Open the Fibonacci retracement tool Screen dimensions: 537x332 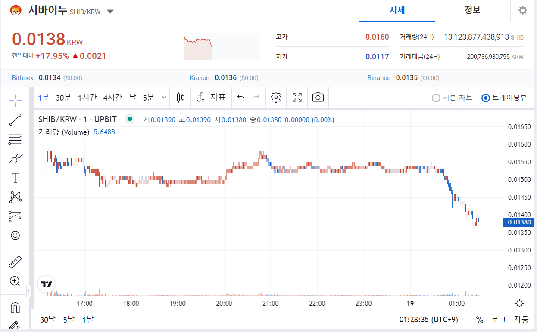[x=16, y=139]
